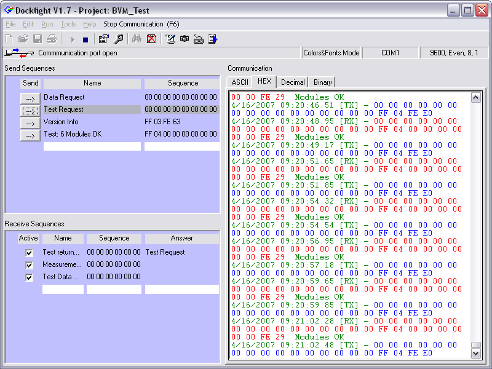The height and width of the screenshot is (369, 492).
Task: Click the logging document arrow icon
Action: pos(212,39)
